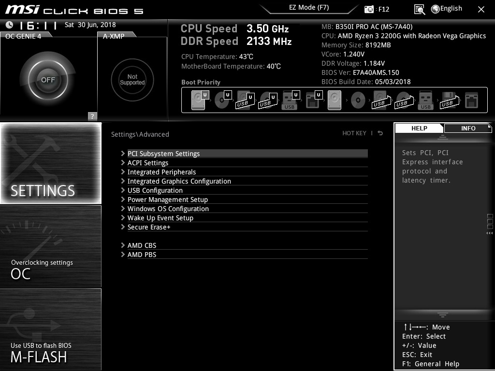
Task: Select the legacy hard disk boot icon
Action: click(335, 100)
